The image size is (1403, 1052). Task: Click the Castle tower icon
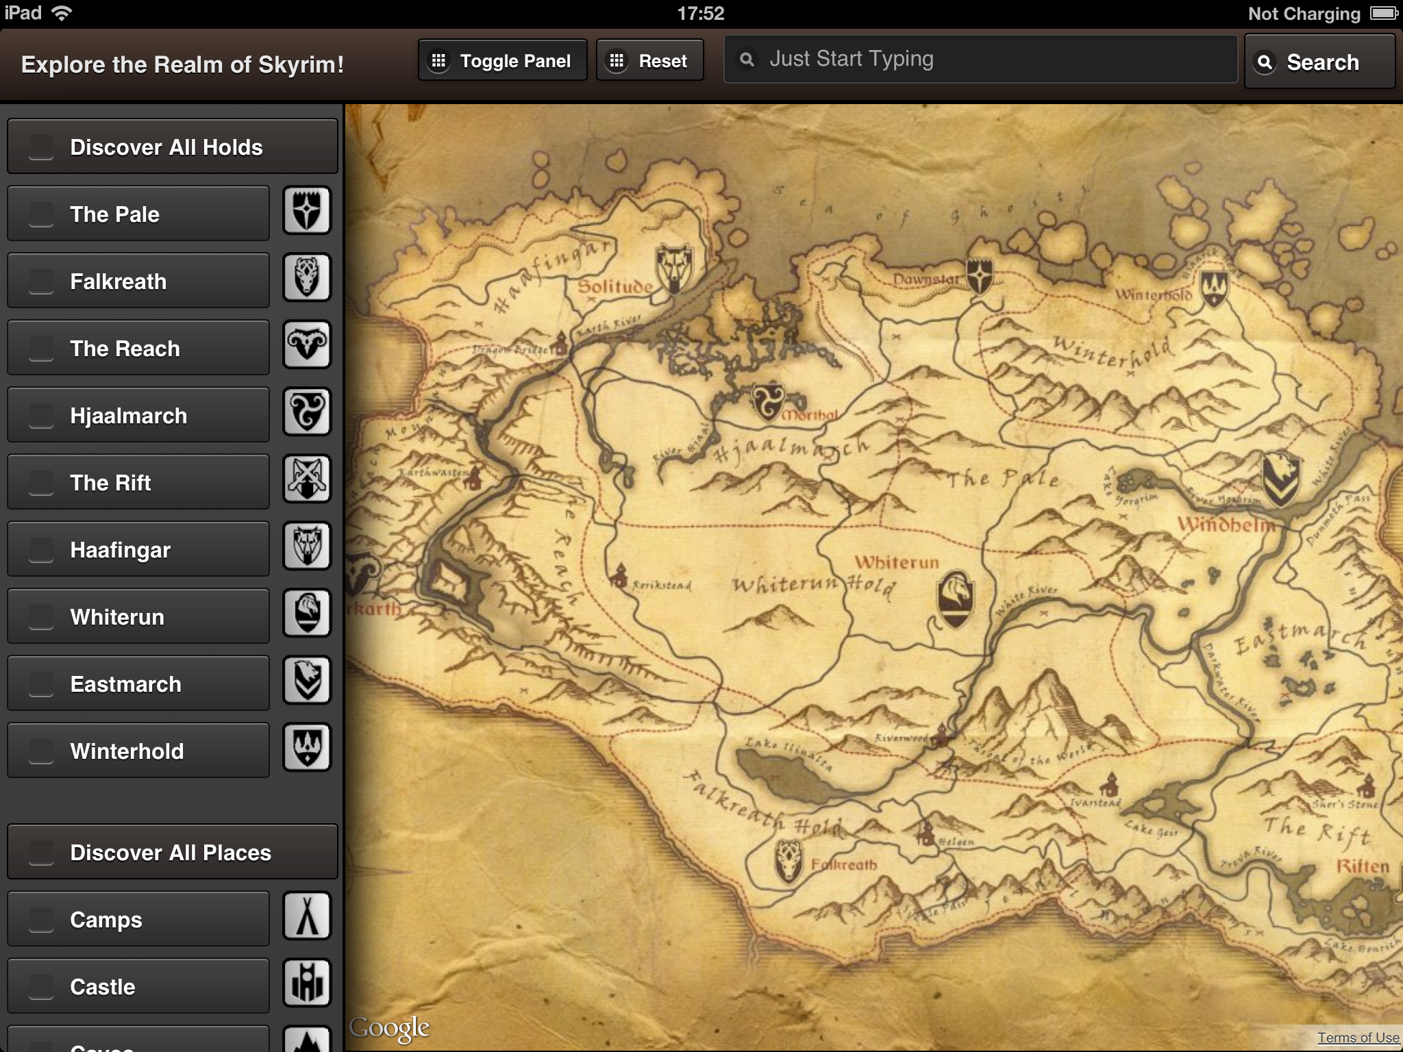pyautogui.click(x=307, y=984)
